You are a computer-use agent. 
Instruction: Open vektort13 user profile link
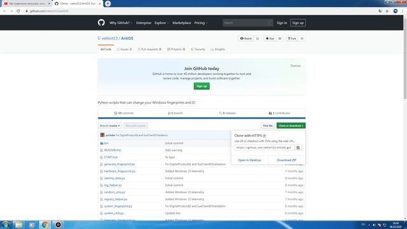[109, 38]
